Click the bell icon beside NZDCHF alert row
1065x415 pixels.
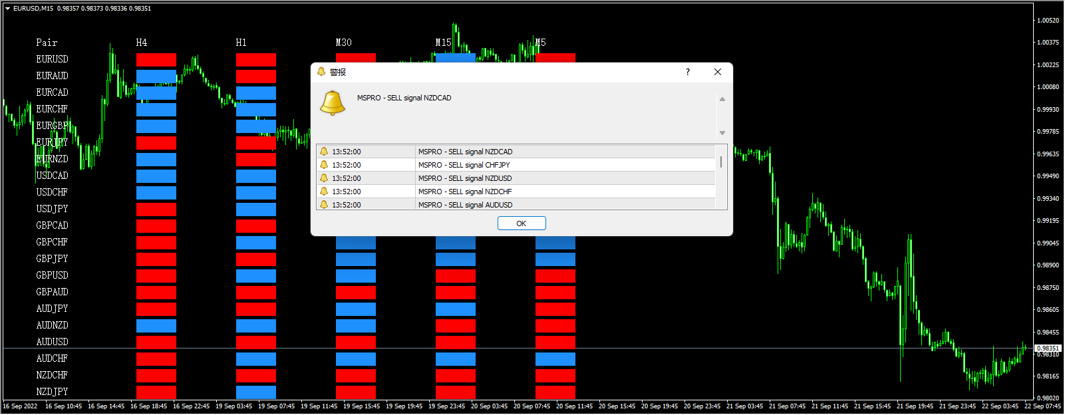[x=324, y=192]
